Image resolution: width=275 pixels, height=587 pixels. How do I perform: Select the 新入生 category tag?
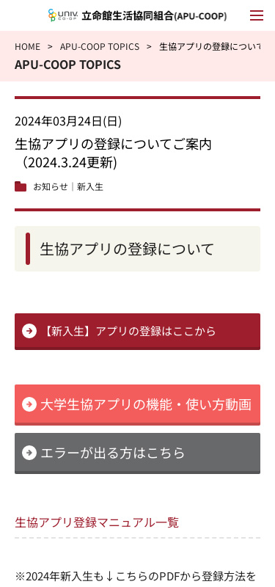(x=89, y=187)
